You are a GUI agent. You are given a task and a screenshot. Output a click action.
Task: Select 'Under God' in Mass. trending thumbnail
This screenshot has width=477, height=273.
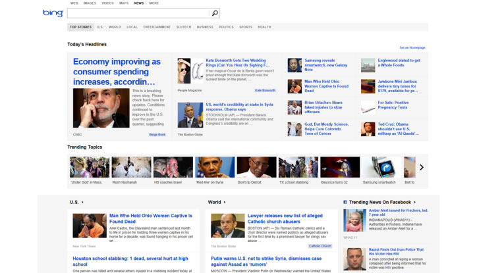pos(90,167)
